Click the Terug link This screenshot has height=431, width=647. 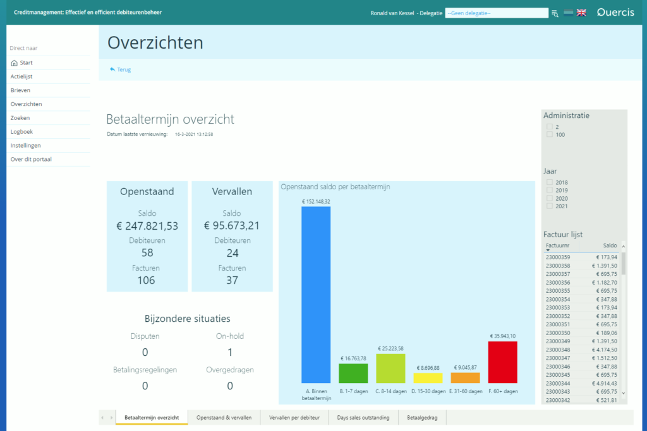[124, 69]
